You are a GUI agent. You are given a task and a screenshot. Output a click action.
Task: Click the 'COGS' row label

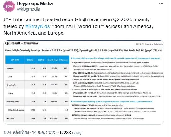pos(10,77)
